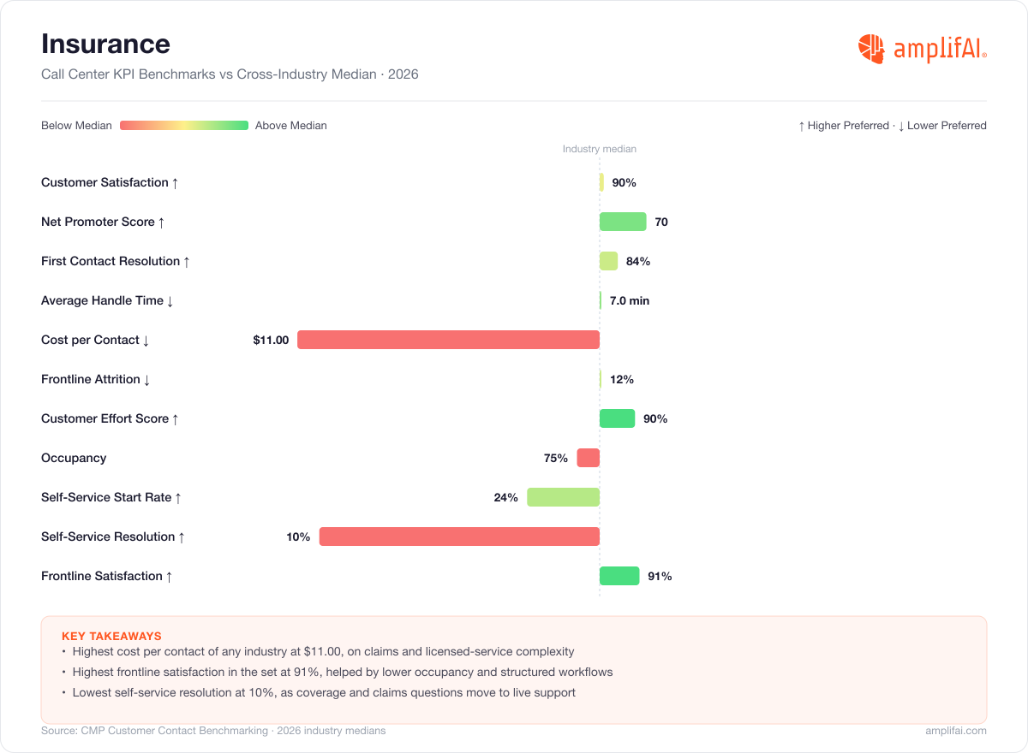Screen dimensions: 1028x753
Task: Click the Self-Service Start Rate bar
Action: click(563, 497)
